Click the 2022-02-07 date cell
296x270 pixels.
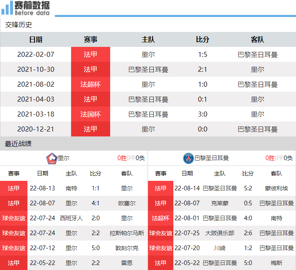coord(36,54)
